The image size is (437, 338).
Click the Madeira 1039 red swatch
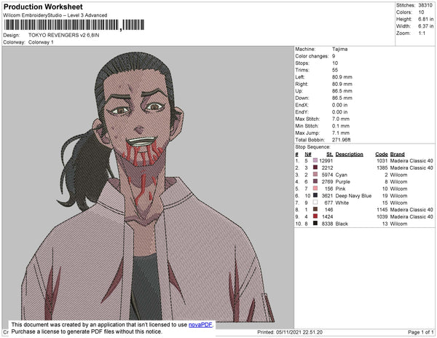[315, 216]
